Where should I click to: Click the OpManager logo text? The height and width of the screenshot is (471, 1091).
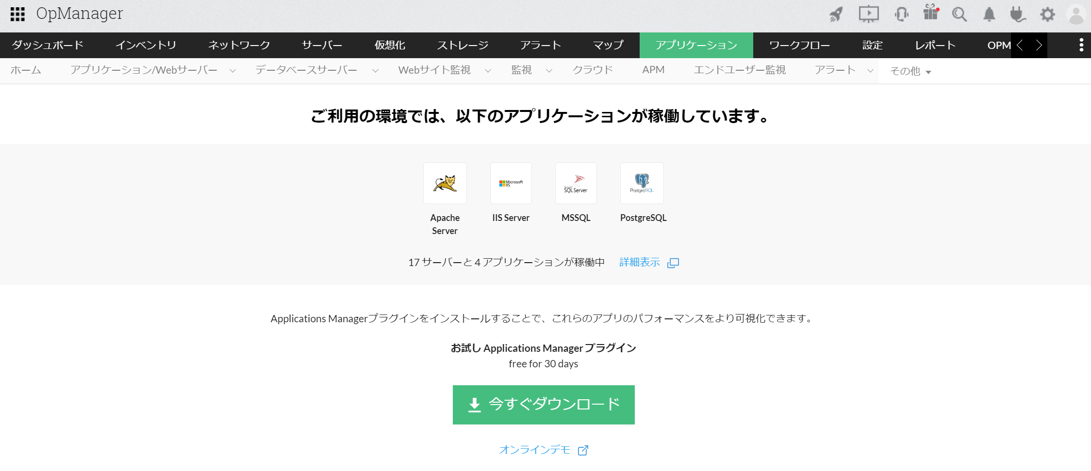tap(80, 14)
